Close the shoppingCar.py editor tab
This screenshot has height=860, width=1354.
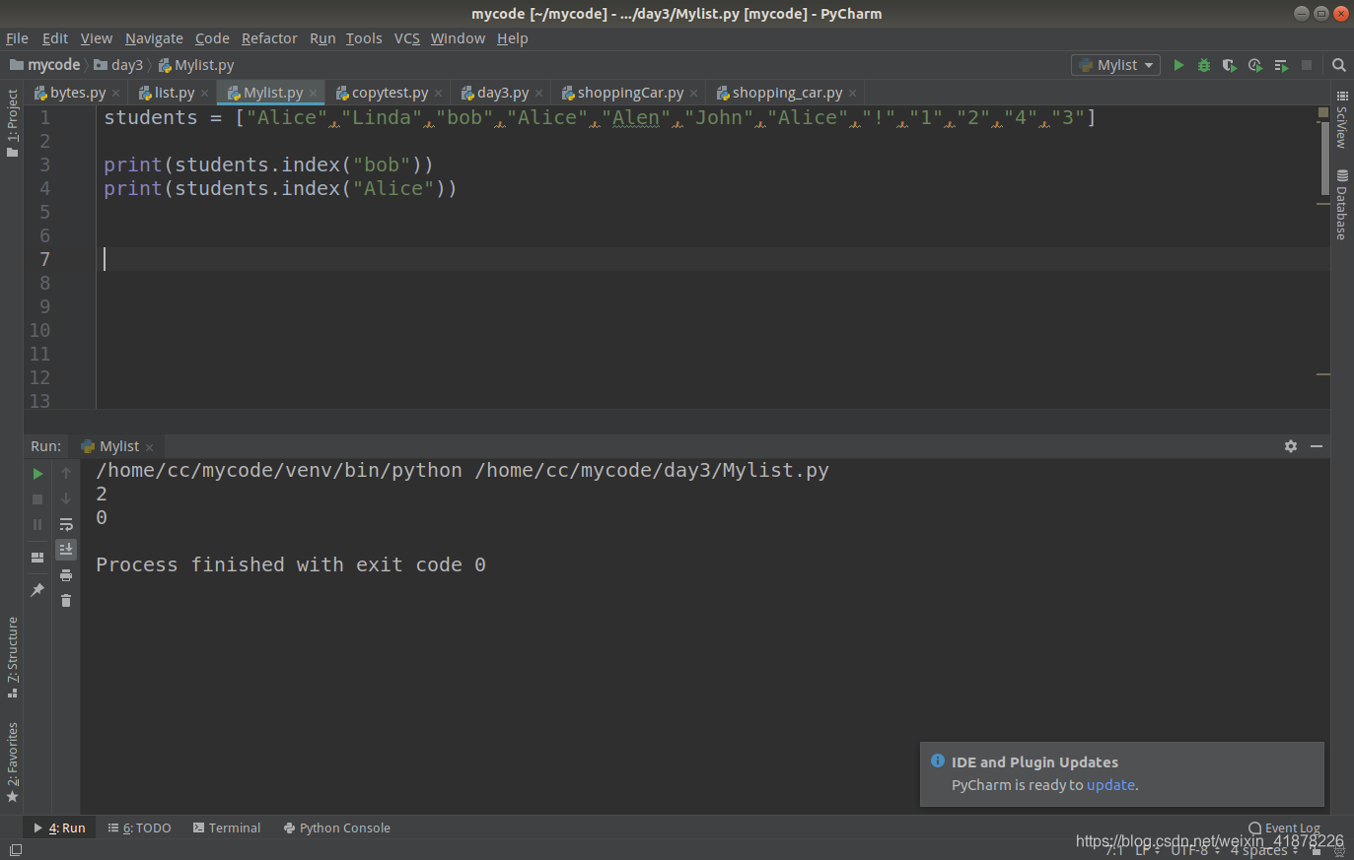pyautogui.click(x=693, y=93)
